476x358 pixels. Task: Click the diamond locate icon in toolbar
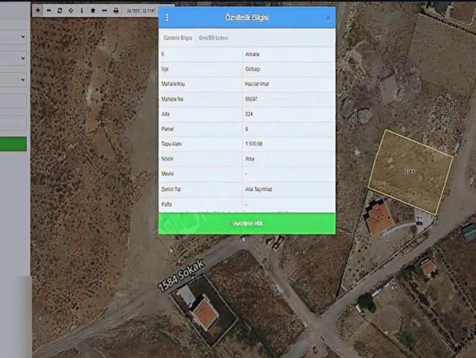(70, 10)
